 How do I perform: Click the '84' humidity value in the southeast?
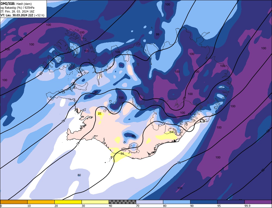(171, 132)
